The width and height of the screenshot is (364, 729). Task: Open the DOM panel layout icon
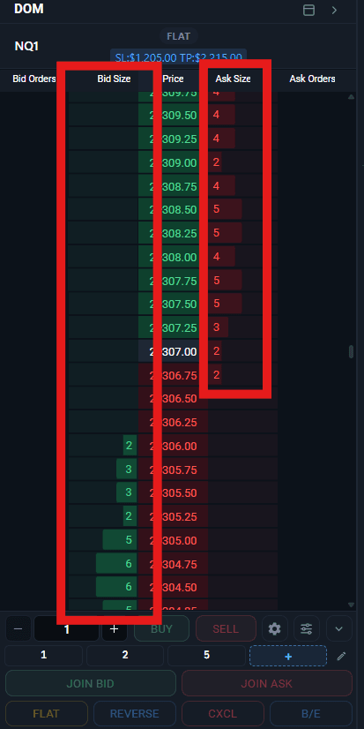[308, 11]
